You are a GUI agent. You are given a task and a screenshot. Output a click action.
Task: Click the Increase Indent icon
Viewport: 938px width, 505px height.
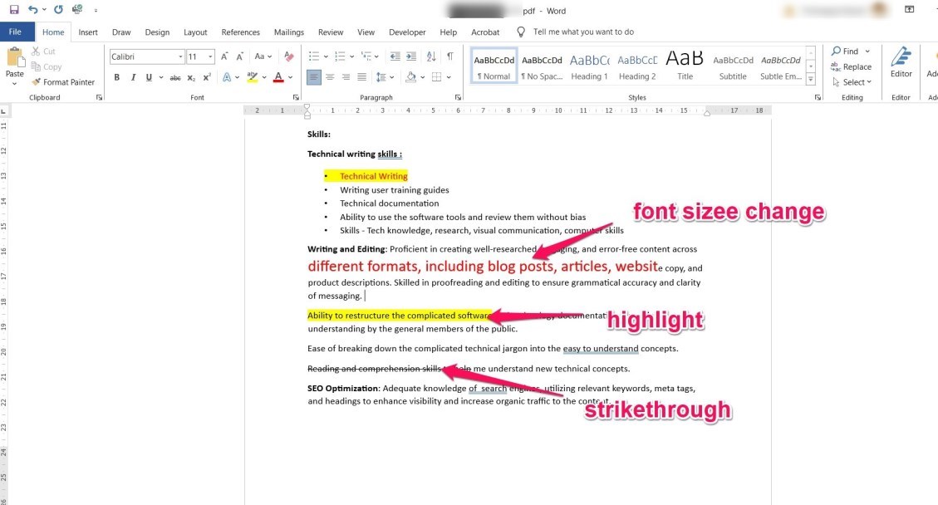[x=411, y=56]
